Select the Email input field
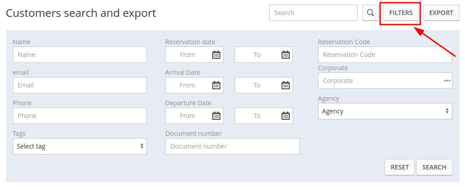The width and height of the screenshot is (465, 190). click(x=79, y=85)
